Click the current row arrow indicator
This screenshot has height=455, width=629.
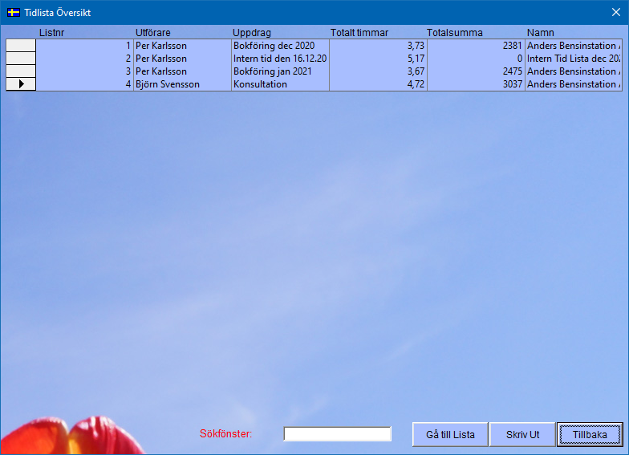22,84
